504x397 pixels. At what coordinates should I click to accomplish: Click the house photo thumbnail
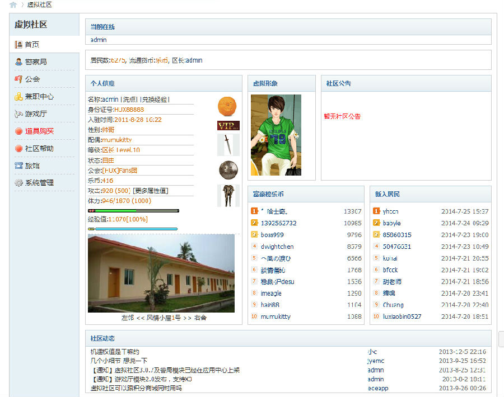coord(160,274)
